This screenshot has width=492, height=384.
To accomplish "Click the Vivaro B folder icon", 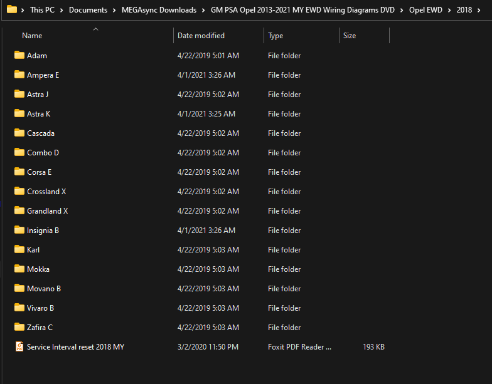I will pos(19,308).
